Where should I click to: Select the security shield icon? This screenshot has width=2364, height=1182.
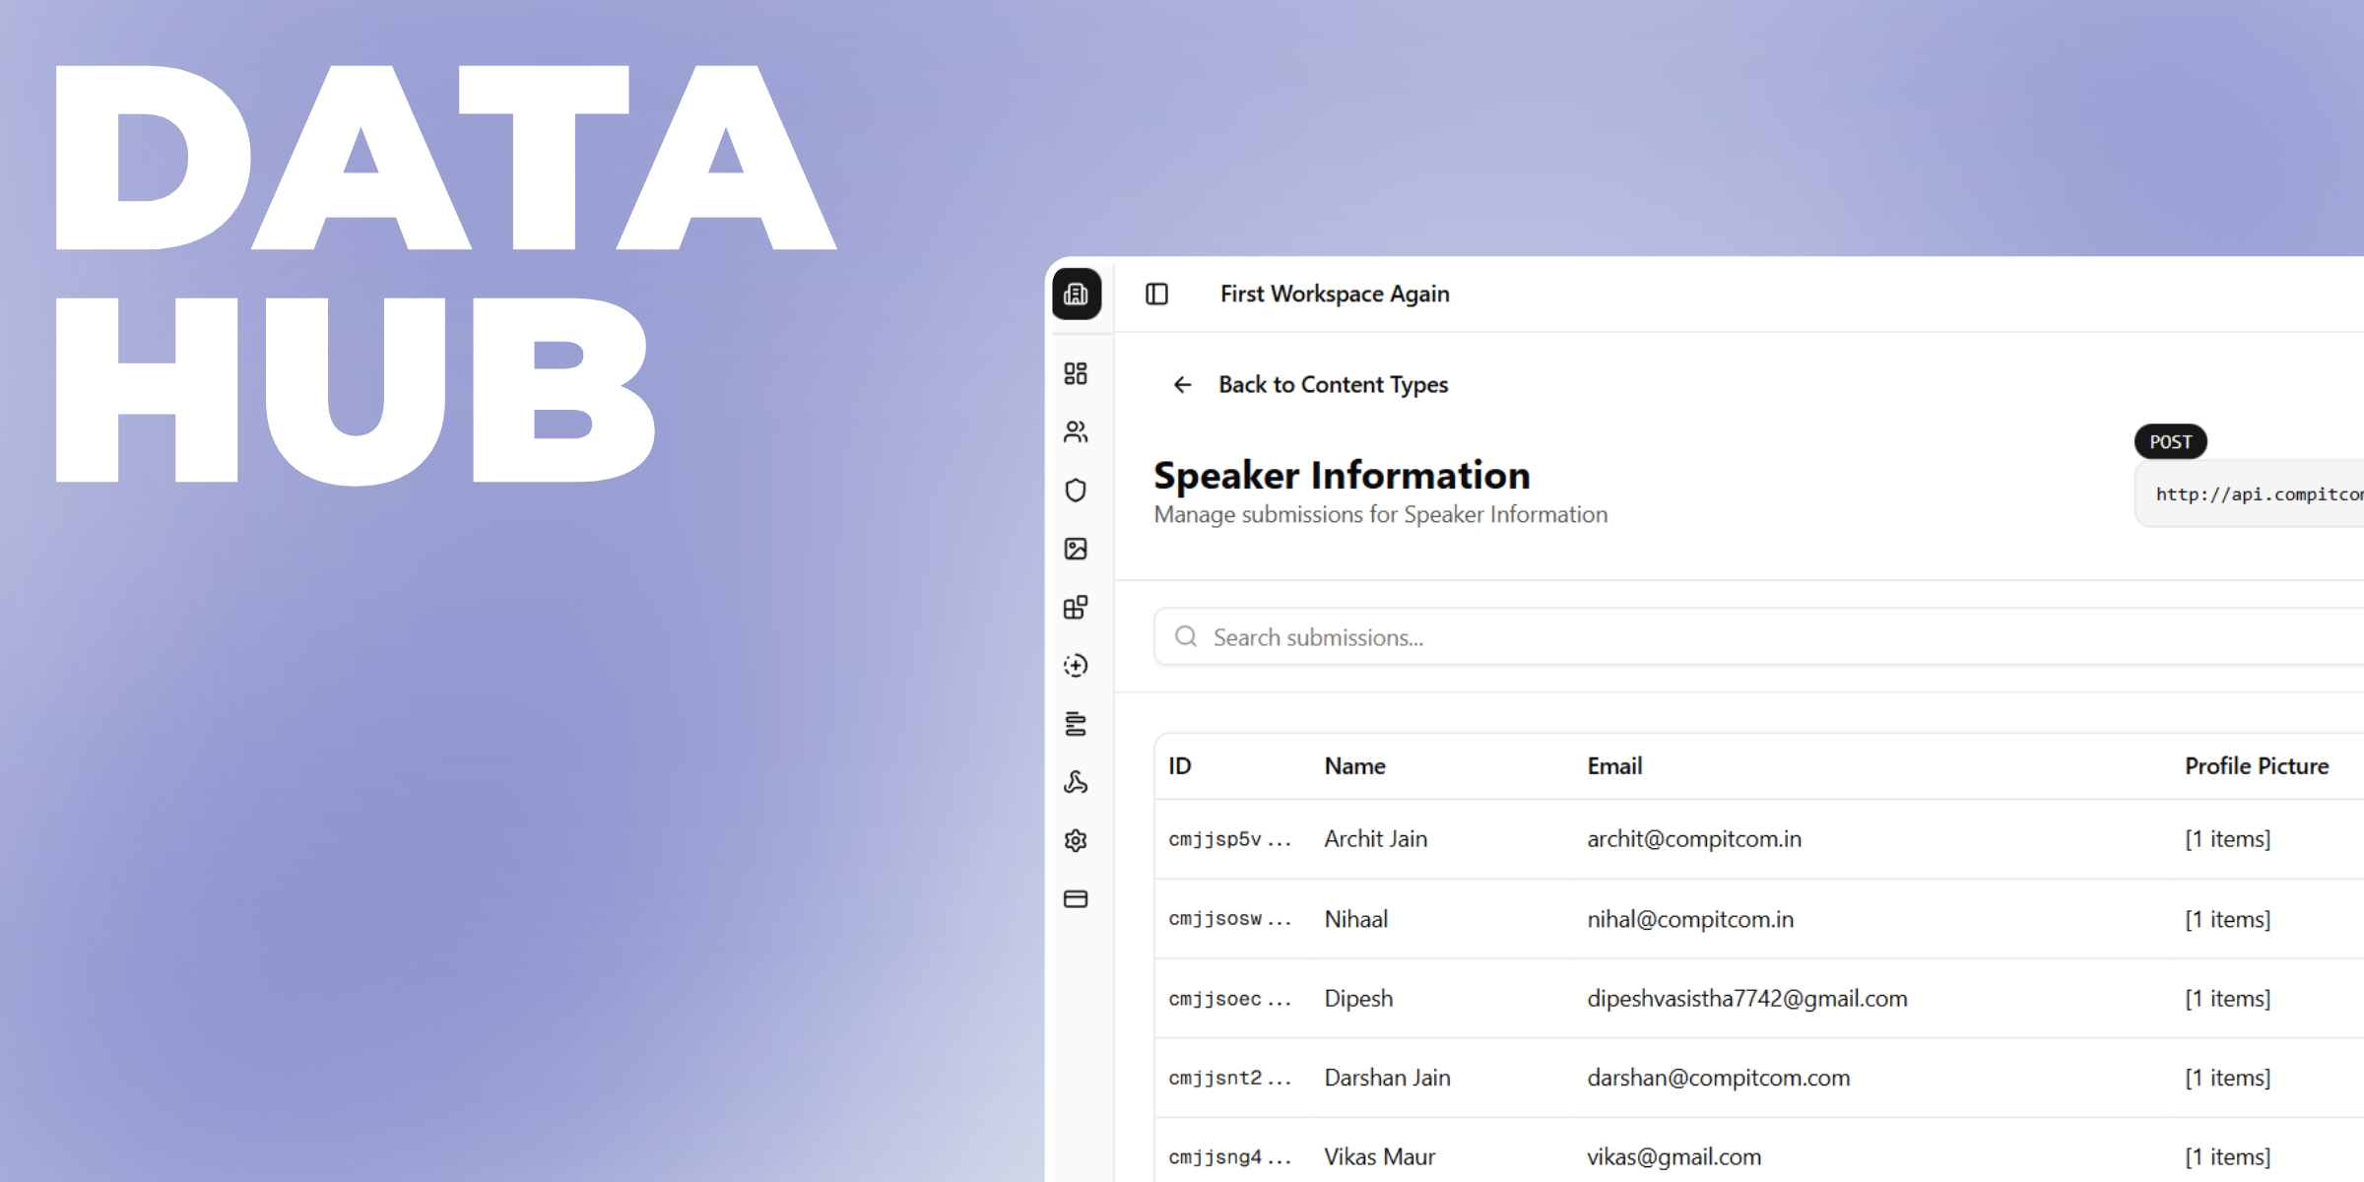coord(1077,491)
